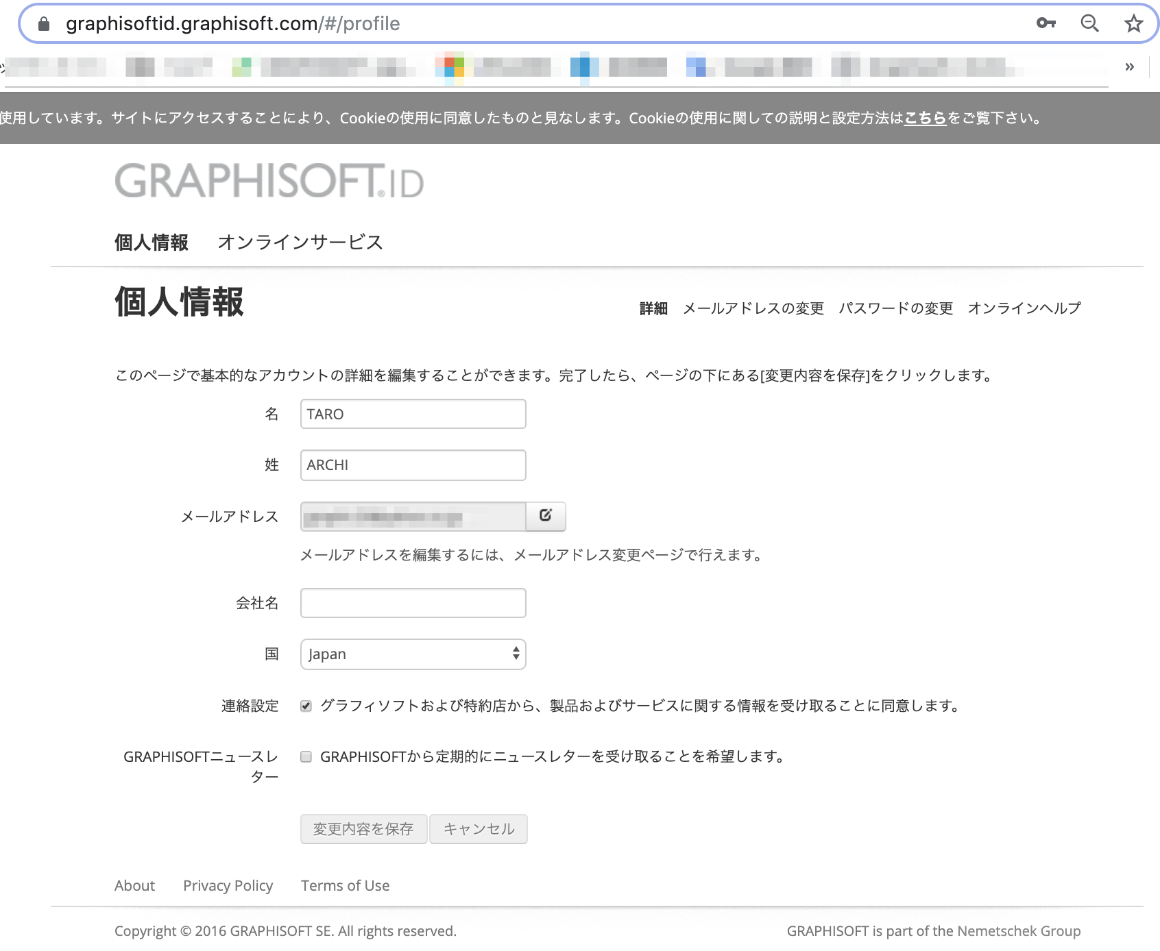Viewport: 1160px width, 951px height.
Task: Click the empty 会社名 input field
Action: coord(413,603)
